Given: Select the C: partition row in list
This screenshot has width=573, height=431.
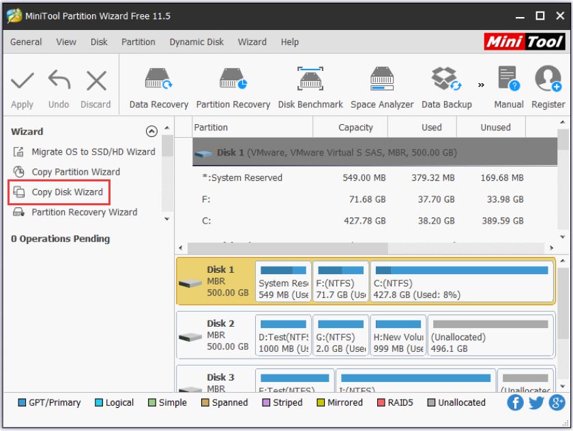Looking at the screenshot, I should pos(375,220).
